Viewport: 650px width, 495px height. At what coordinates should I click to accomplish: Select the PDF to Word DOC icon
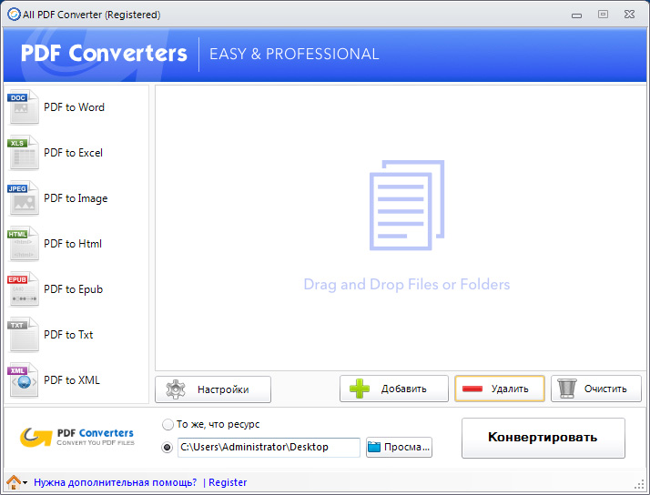tap(24, 106)
